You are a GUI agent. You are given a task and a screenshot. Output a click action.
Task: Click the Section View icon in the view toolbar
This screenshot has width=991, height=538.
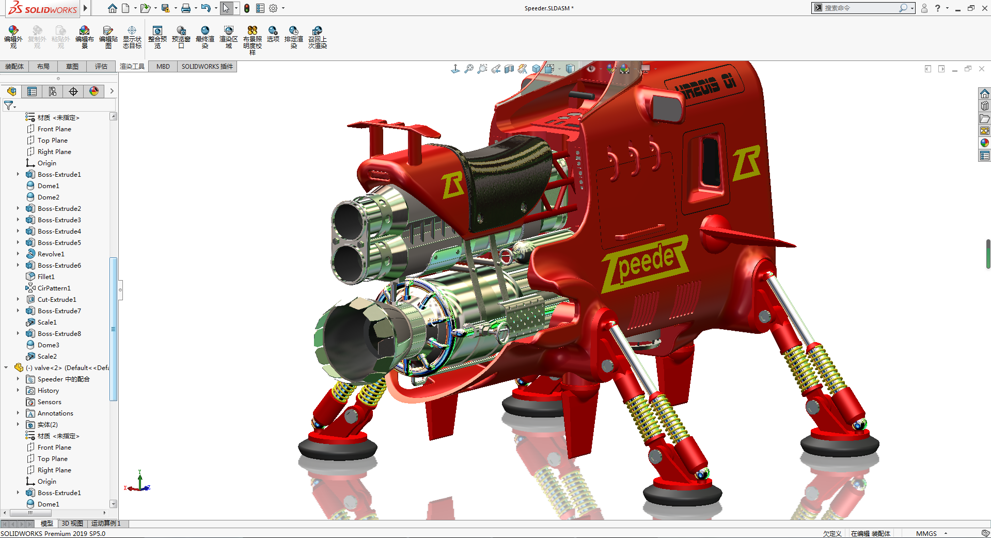coord(509,69)
